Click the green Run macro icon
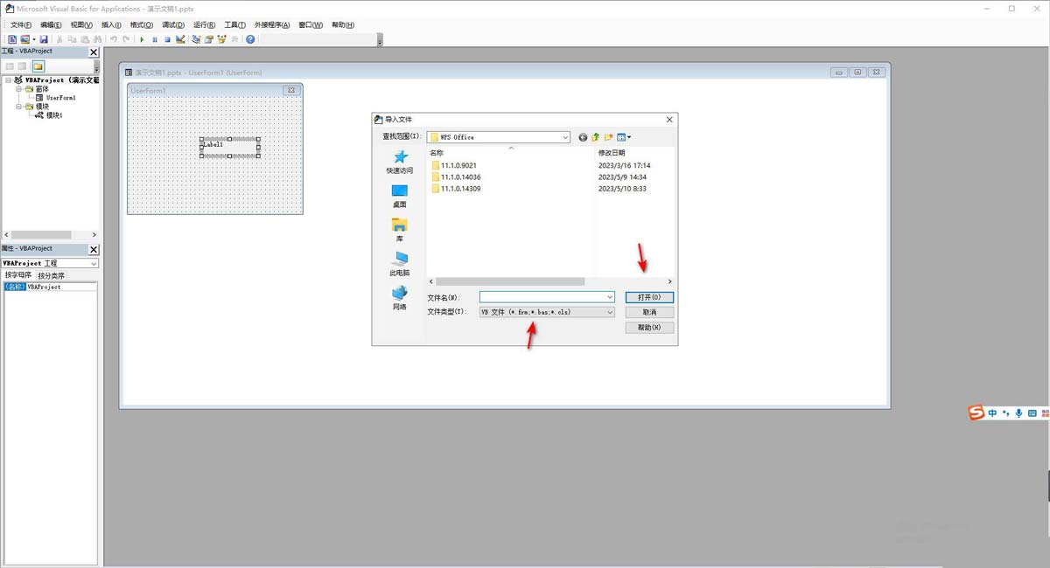 (x=142, y=39)
